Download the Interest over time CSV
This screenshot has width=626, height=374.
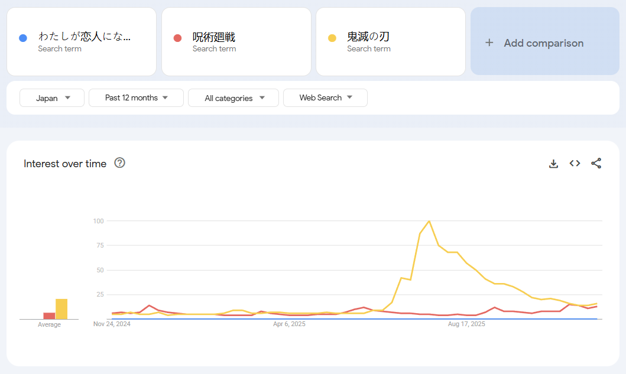pos(553,164)
